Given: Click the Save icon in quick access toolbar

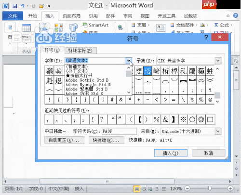Looking at the screenshot, I should pos(15,6).
